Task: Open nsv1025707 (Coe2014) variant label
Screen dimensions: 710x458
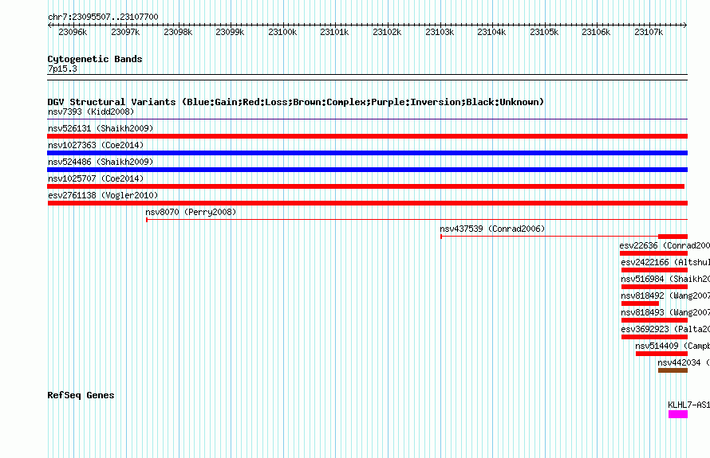Action: [x=96, y=178]
